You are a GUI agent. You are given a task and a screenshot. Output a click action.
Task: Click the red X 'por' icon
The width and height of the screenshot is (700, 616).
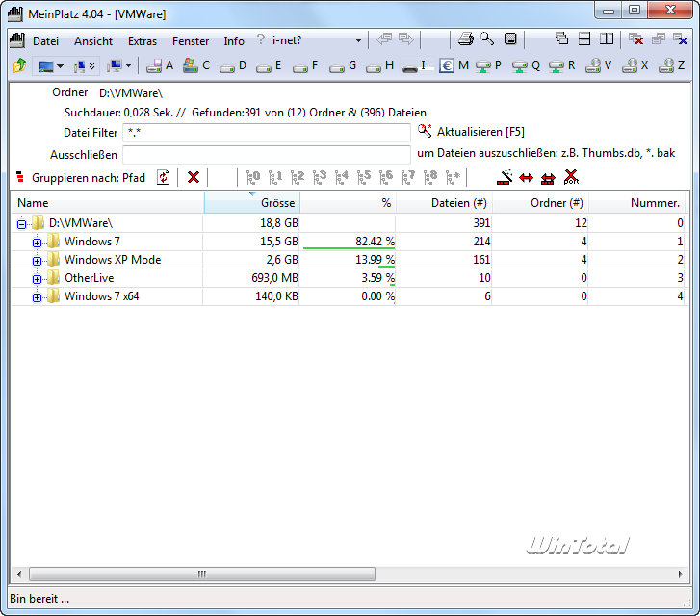(571, 177)
